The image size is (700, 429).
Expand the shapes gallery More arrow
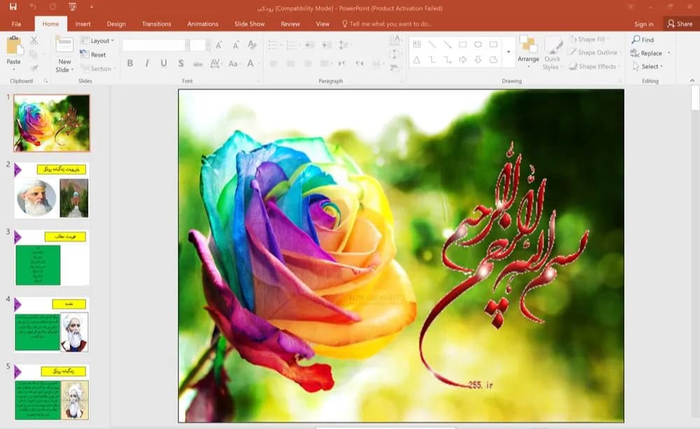[x=508, y=52]
